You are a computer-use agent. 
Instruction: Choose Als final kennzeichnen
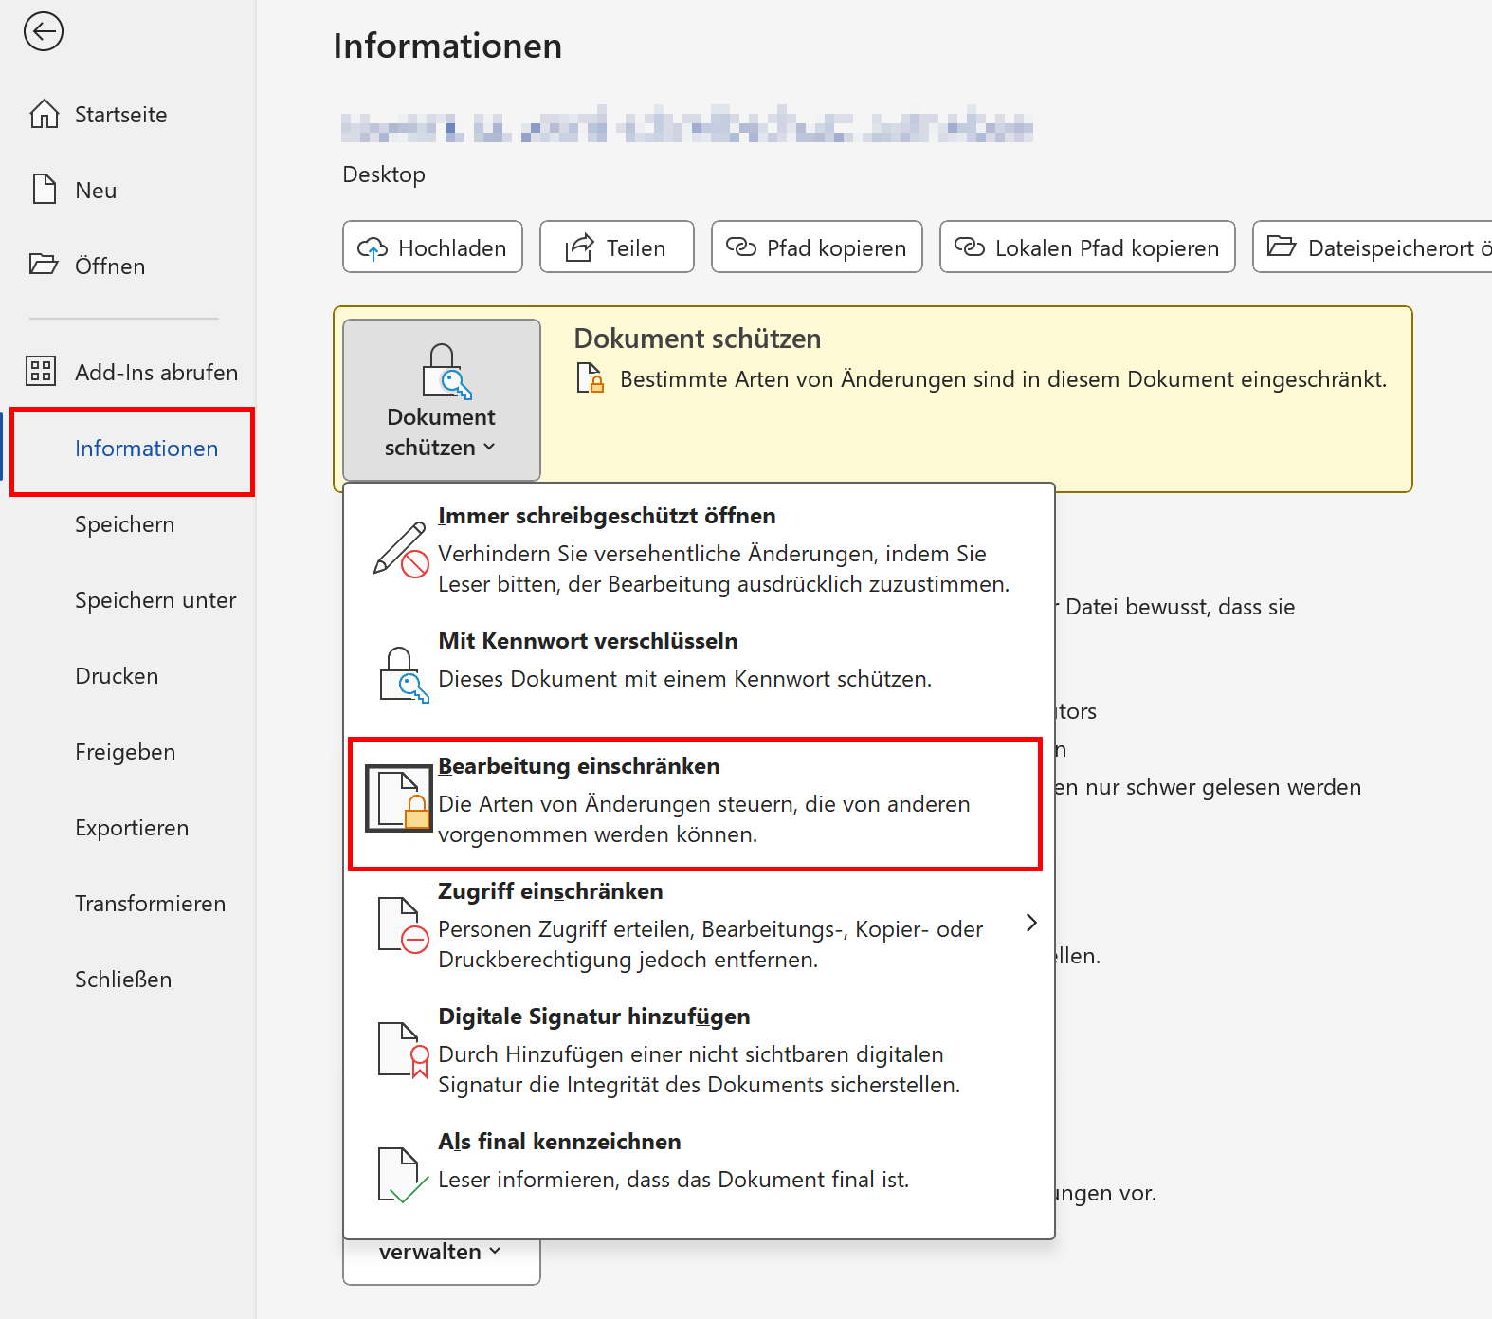click(x=700, y=1176)
